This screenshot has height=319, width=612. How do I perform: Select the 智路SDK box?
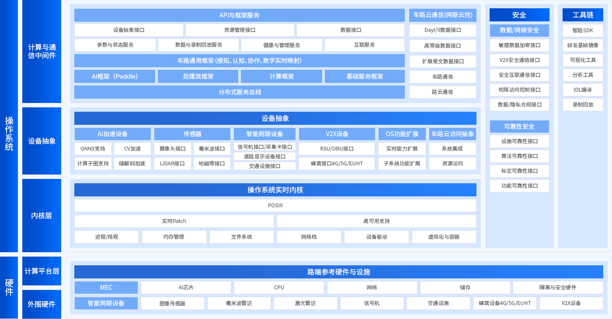(583, 31)
